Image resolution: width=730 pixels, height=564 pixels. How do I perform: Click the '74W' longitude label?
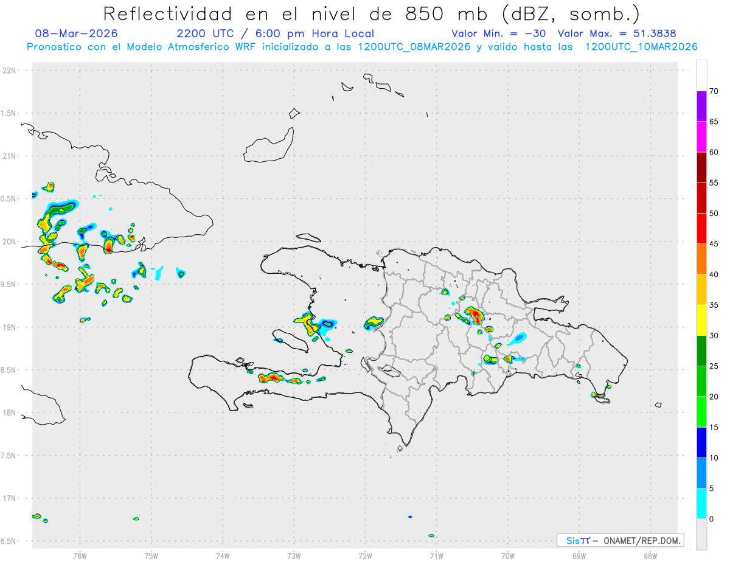pyautogui.click(x=223, y=555)
